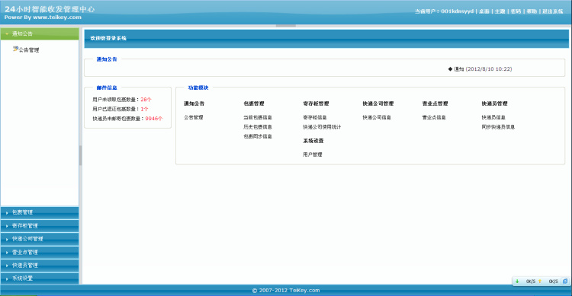The width and height of the screenshot is (572, 296).
Task: Click 密码 in the top header
Action: point(516,11)
